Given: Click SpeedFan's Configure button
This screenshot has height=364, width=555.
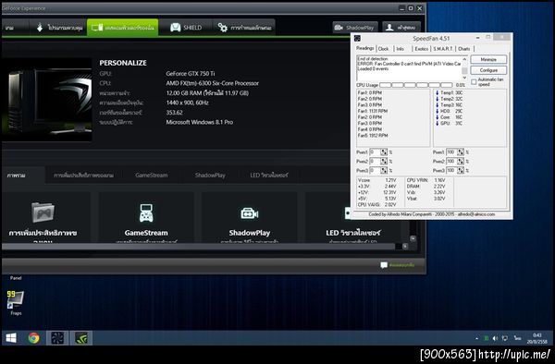Looking at the screenshot, I should 488,70.
